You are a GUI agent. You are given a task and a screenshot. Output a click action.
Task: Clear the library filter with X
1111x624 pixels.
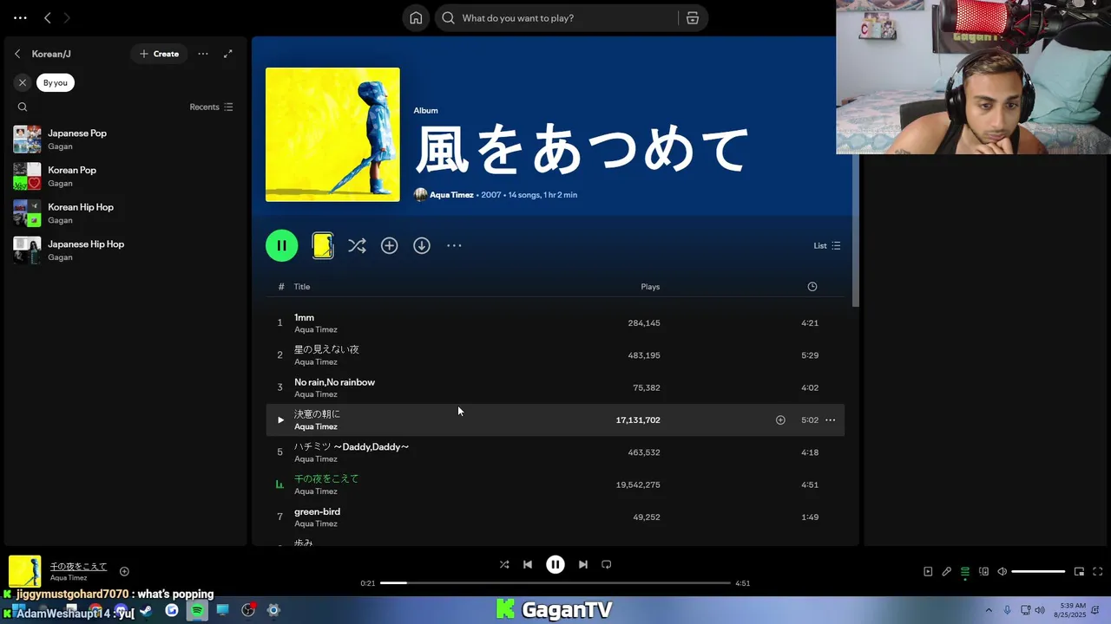tap(23, 82)
